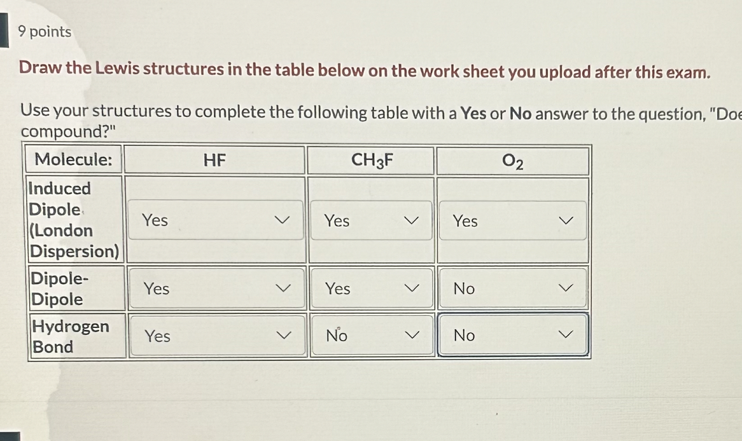The image size is (742, 441).
Task: Open the highlighted Hydrogen Bond dropdown for O2
Action: 511,336
